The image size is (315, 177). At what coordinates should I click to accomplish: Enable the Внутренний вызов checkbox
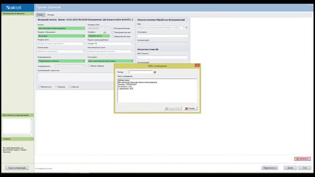tap(113, 29)
